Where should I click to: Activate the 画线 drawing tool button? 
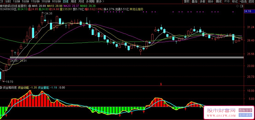tap(219, 2)
